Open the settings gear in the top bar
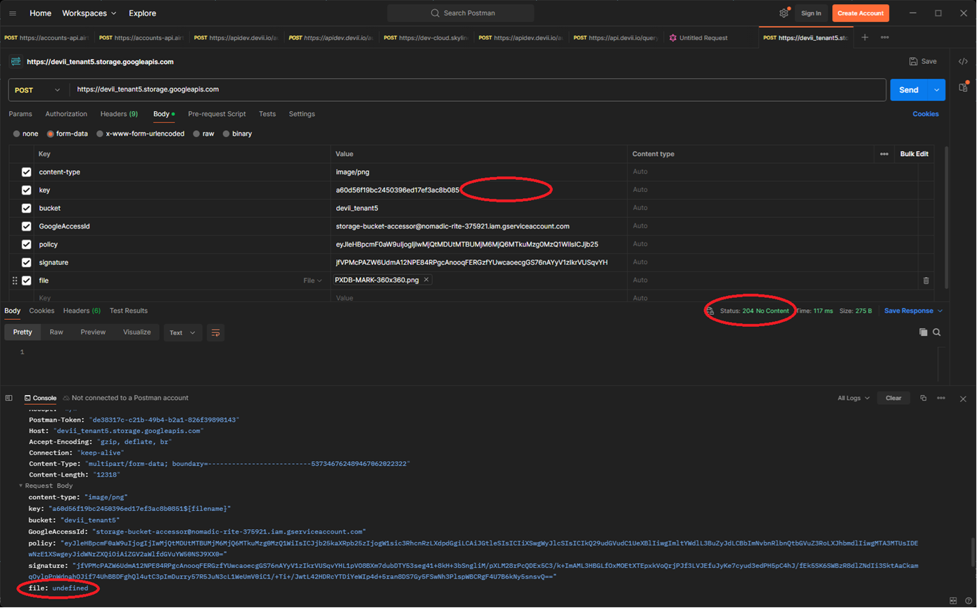Screen dimensions: 977x608 [x=784, y=13]
